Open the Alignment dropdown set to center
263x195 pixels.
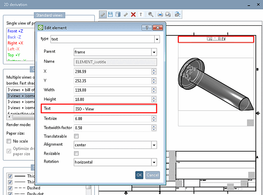[x=154, y=145]
